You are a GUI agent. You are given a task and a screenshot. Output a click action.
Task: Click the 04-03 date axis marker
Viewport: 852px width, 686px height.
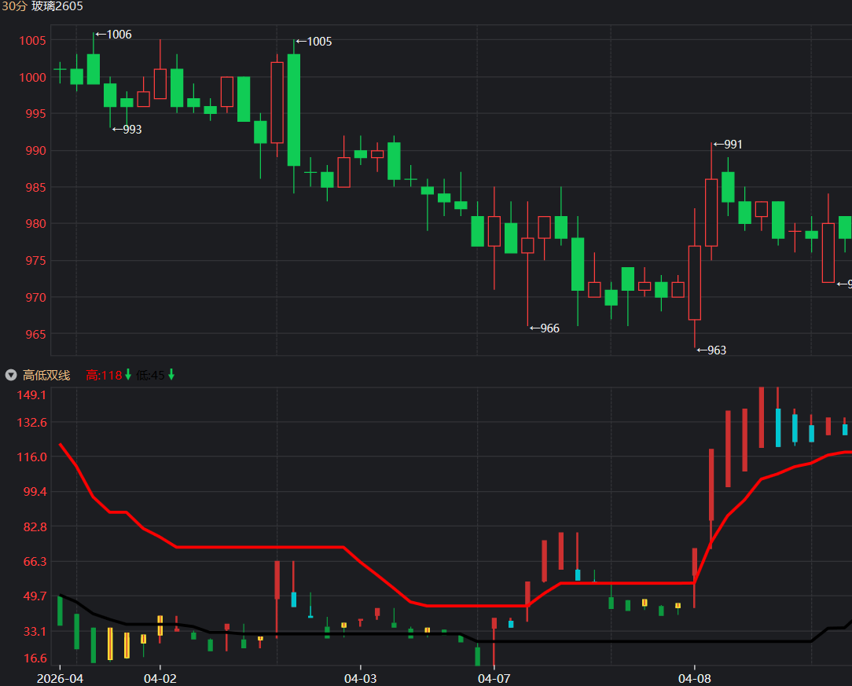point(360,678)
